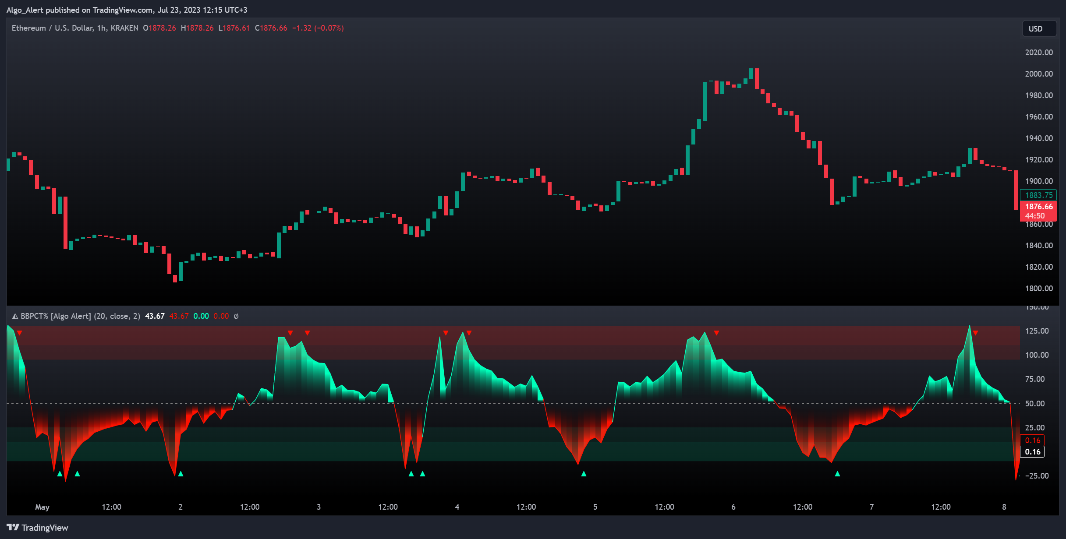Click the 2020.00 price axis label
Viewport: 1066px width, 539px height.
pyautogui.click(x=1039, y=53)
